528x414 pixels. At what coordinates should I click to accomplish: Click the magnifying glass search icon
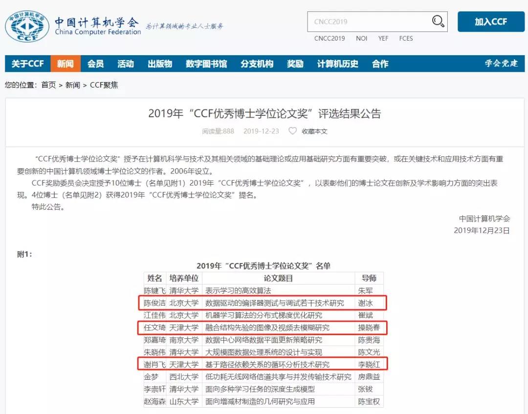click(438, 22)
